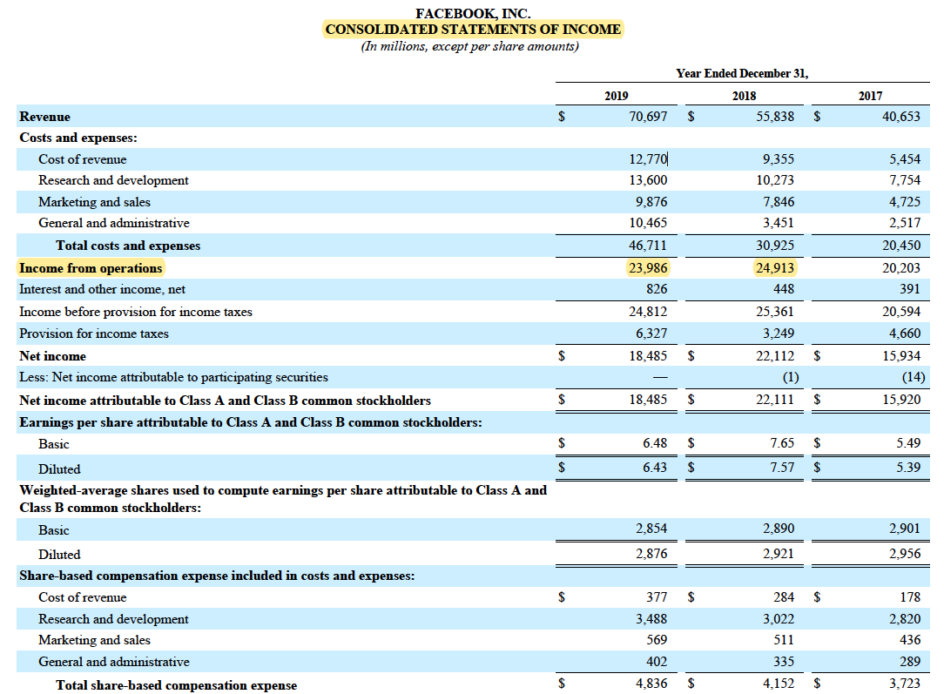Viewport: 944px width, 694px height.
Task: Select share-based Marketing and sales 2017 value 436
Action: click(910, 640)
